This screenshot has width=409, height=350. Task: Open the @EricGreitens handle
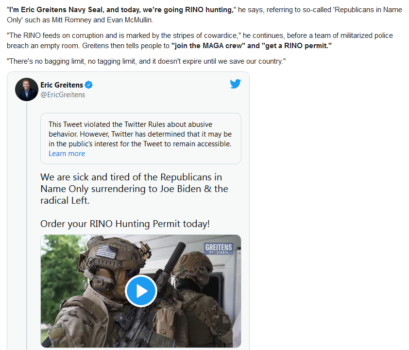[x=63, y=95]
